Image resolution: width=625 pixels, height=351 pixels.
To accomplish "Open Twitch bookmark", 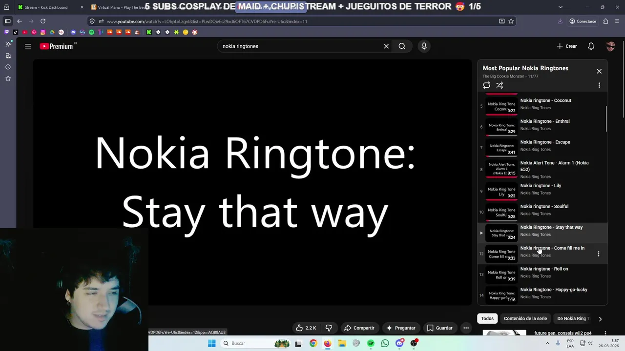I will [6, 32].
